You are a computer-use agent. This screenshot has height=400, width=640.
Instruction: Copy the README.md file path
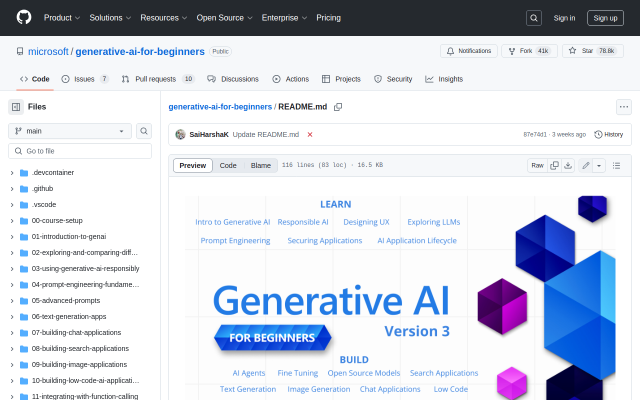(x=338, y=107)
